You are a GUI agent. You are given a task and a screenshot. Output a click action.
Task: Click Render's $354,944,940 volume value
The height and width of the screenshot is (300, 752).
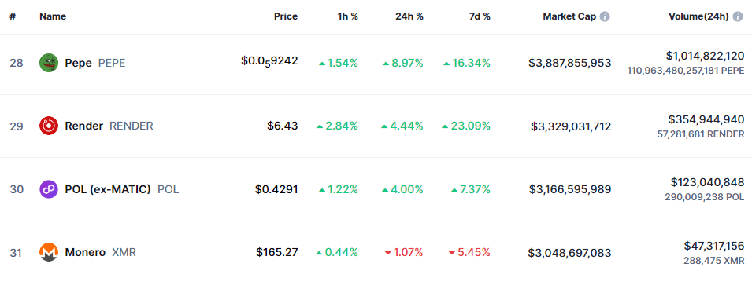click(706, 119)
